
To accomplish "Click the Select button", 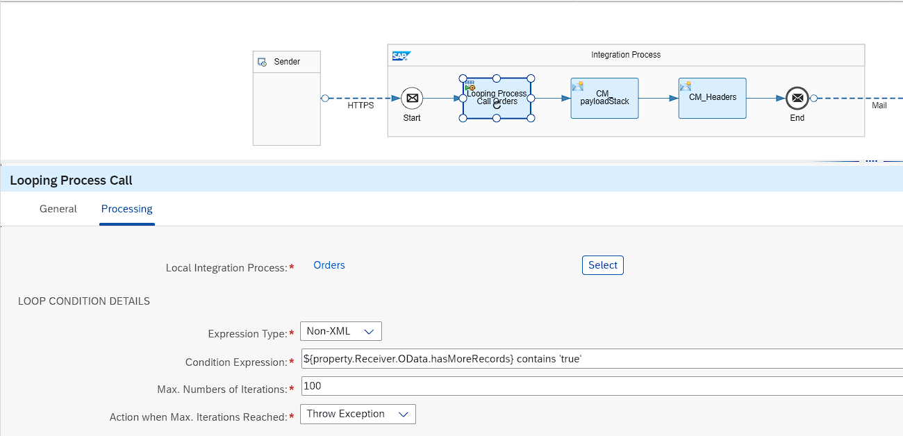I will pyautogui.click(x=602, y=265).
